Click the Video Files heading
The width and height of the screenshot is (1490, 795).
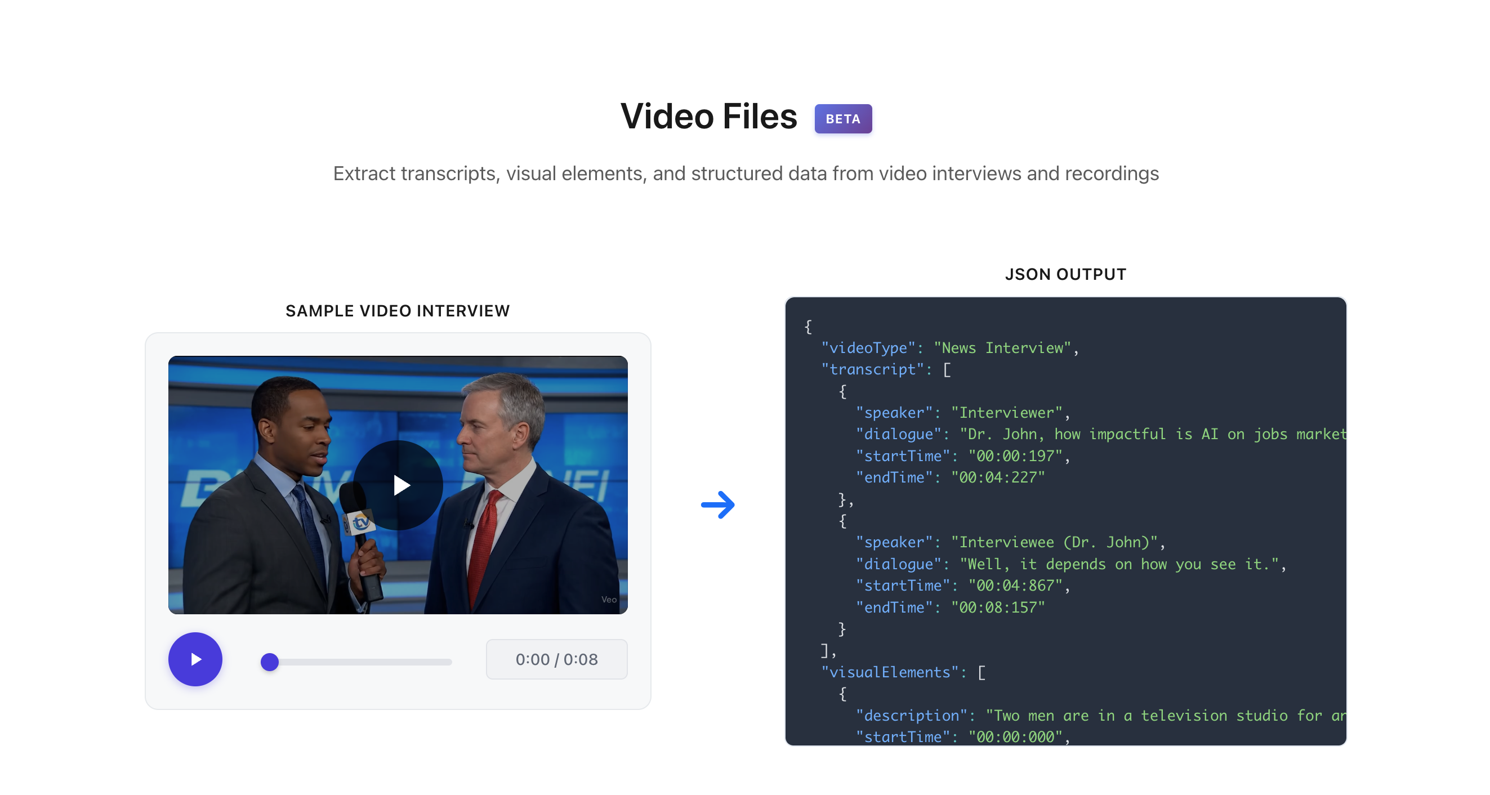click(x=708, y=117)
